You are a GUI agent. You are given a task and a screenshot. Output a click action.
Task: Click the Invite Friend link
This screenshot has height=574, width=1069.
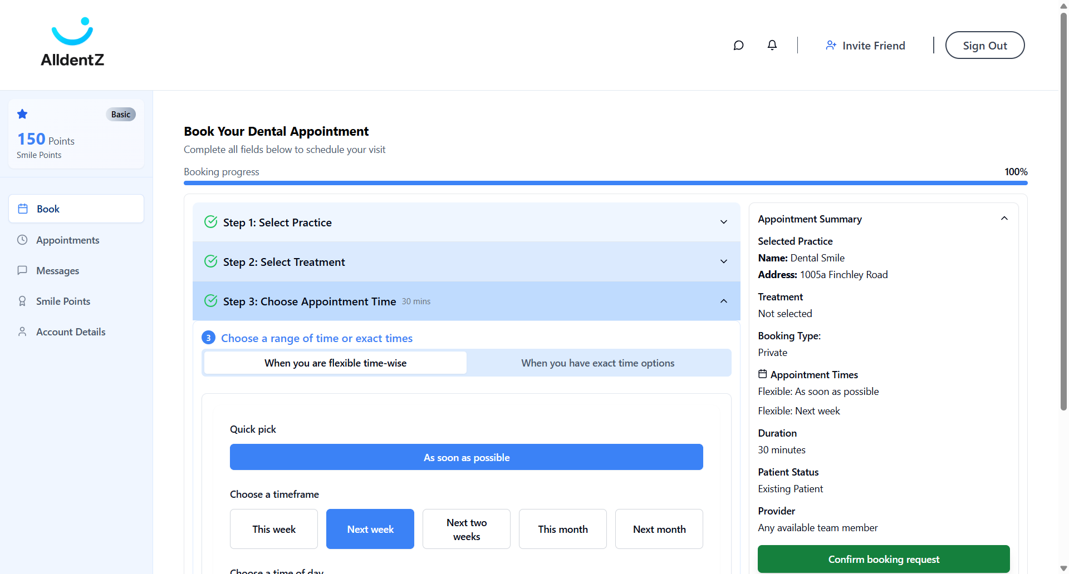(x=865, y=46)
